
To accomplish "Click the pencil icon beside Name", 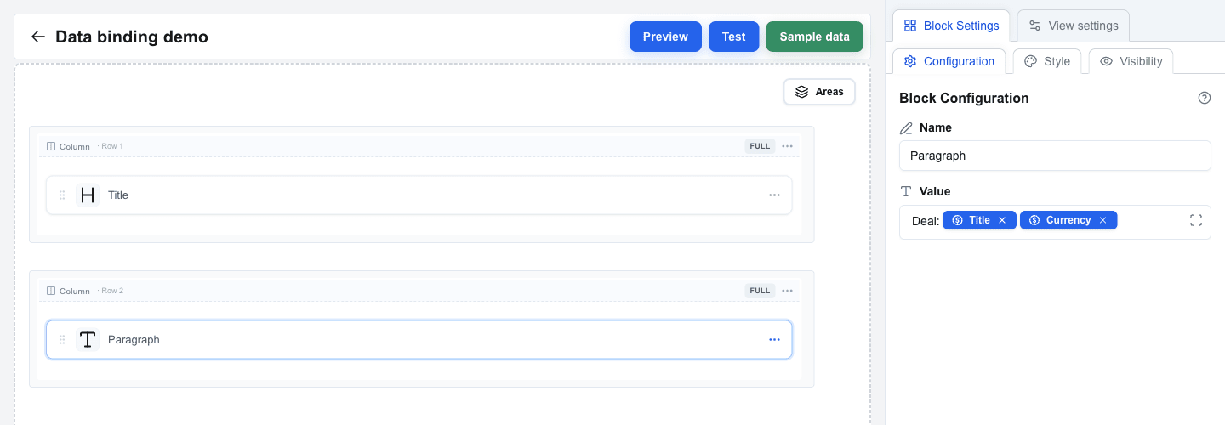I will pyautogui.click(x=906, y=127).
